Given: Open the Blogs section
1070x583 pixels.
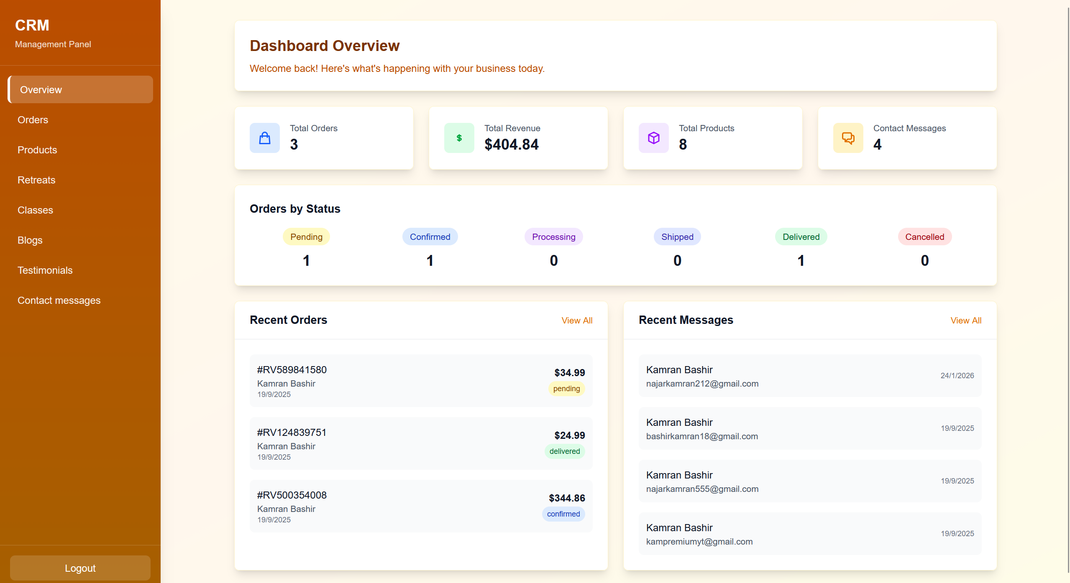Looking at the screenshot, I should tap(30, 240).
